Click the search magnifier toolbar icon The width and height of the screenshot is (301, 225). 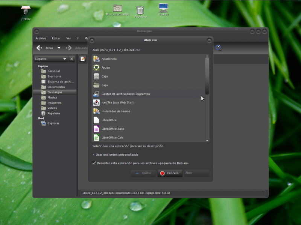[x=218, y=48]
